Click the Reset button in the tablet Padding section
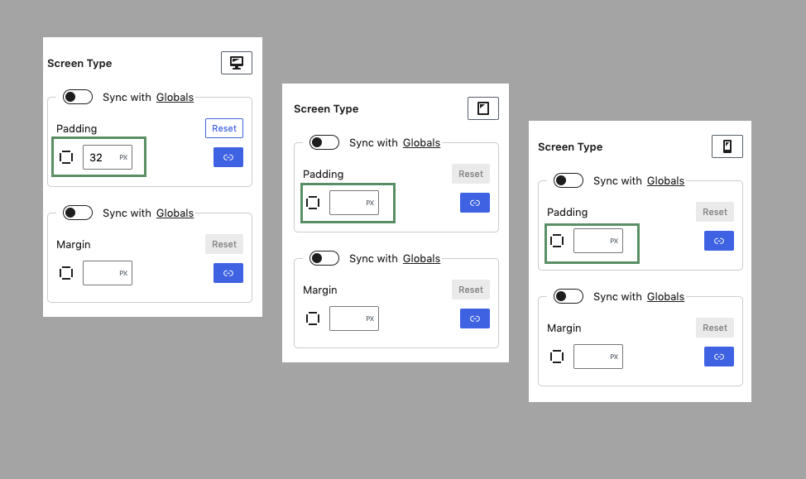The image size is (806, 479). (x=470, y=174)
